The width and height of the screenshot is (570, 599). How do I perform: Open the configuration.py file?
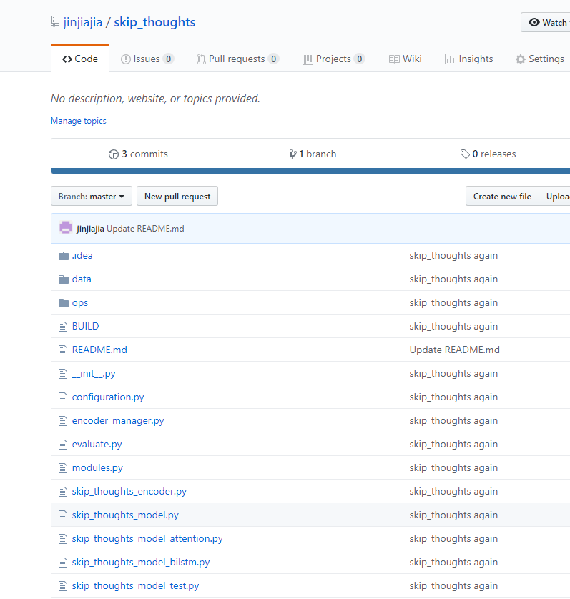point(108,397)
